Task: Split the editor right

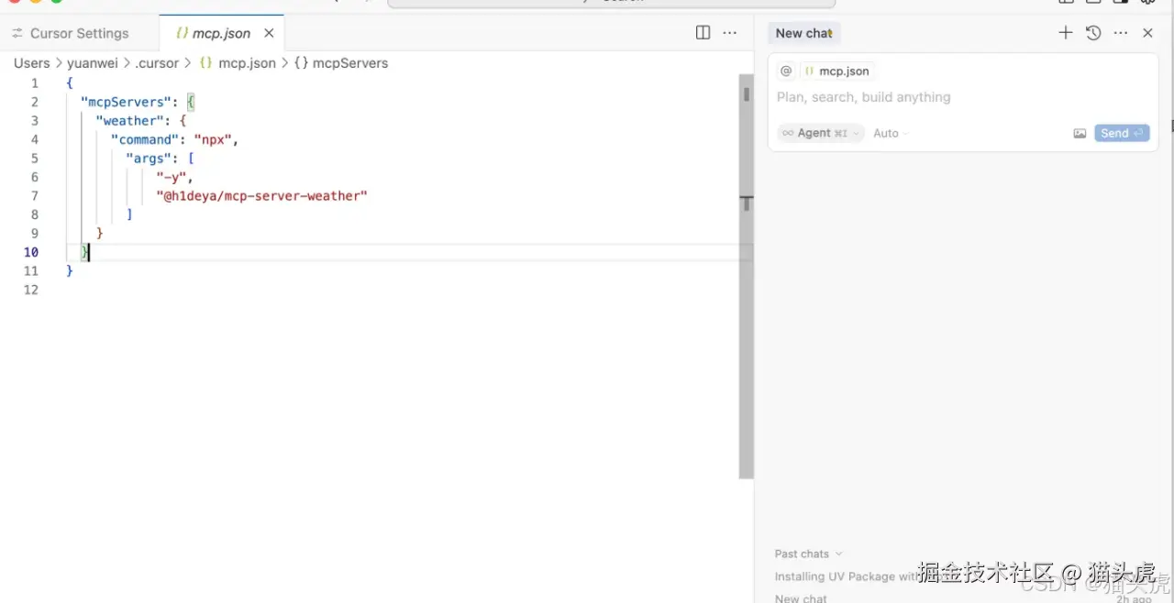Action: pos(703,33)
